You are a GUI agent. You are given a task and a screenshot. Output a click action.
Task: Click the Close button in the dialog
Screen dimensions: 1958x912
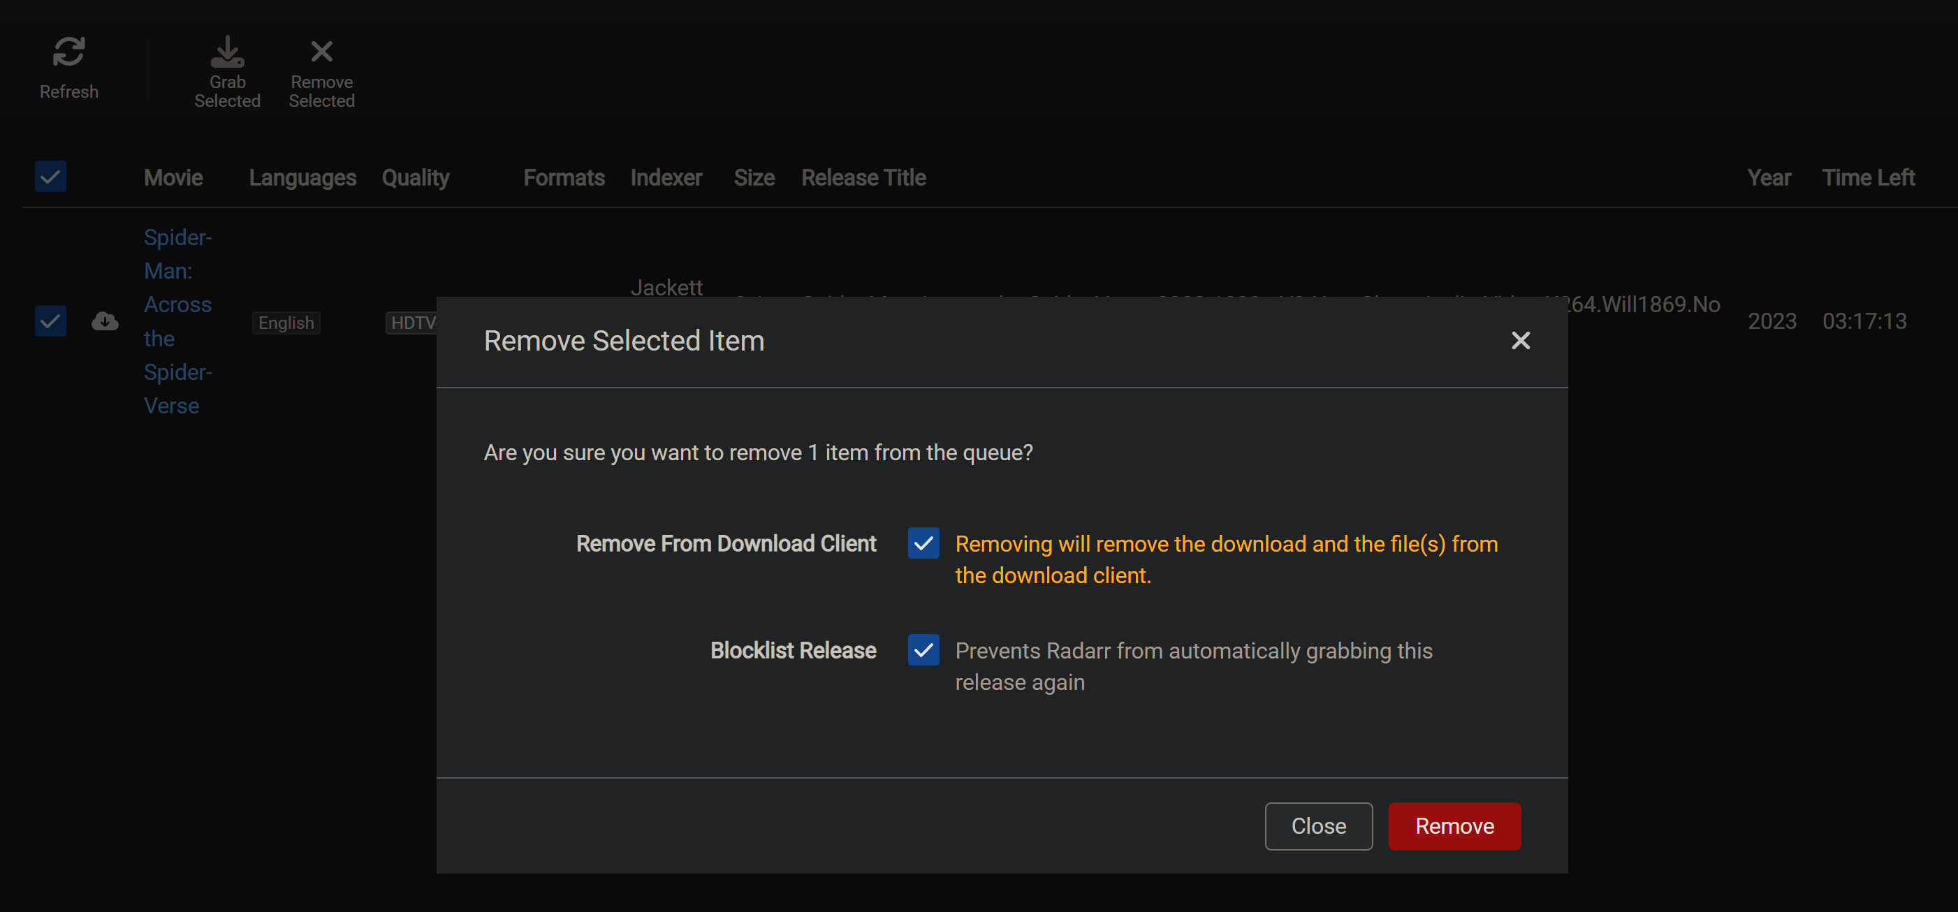[x=1319, y=826]
